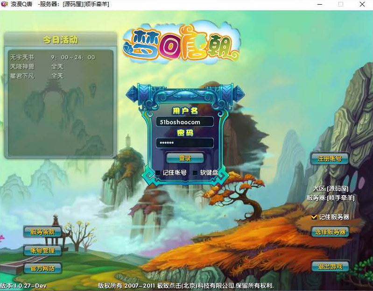
Task: Open the 服务条款 terms of service
Action: point(42,232)
